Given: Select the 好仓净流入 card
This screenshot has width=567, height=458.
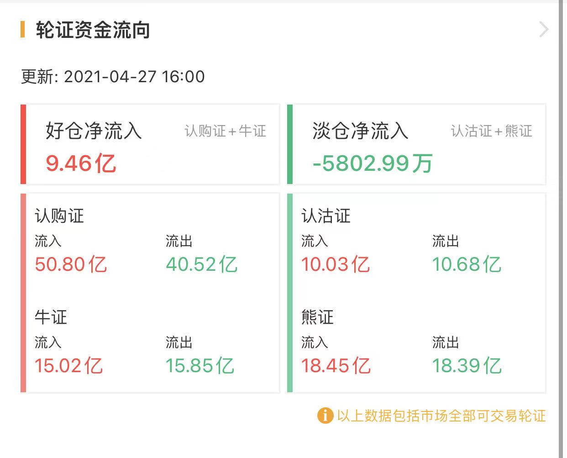Looking at the screenshot, I should point(151,144).
